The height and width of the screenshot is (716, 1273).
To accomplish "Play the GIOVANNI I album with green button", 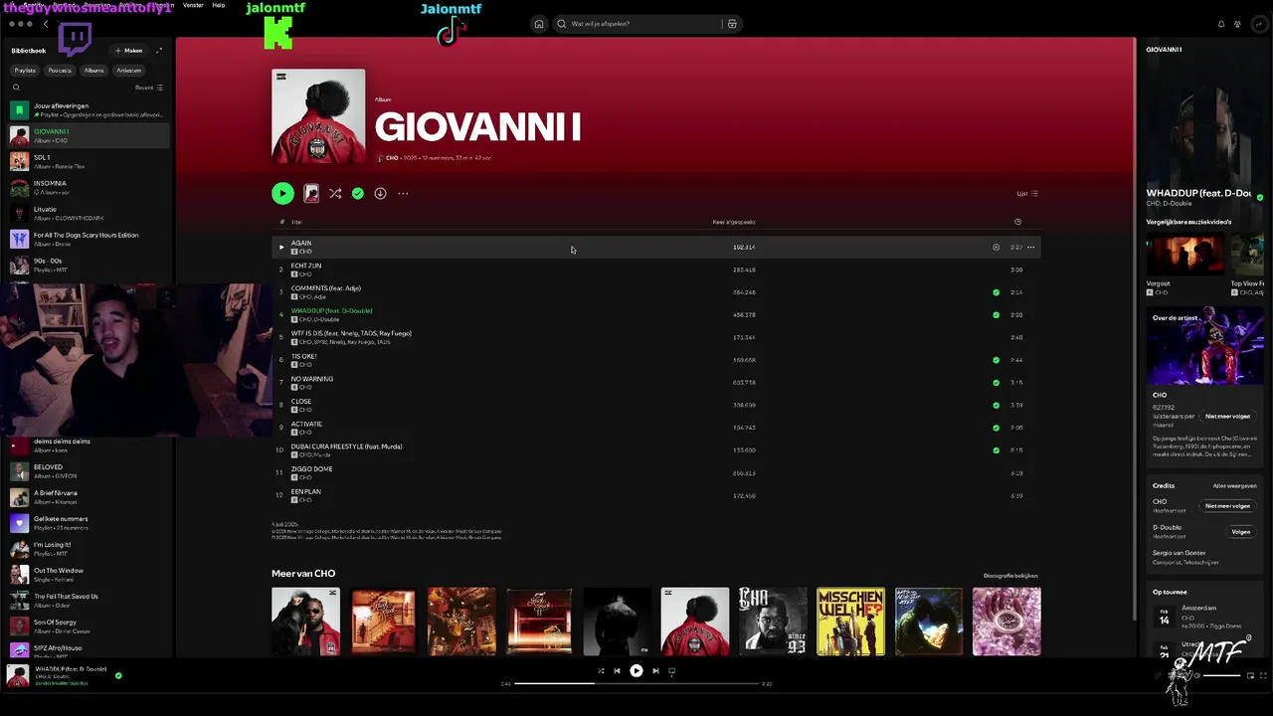I will [x=282, y=194].
